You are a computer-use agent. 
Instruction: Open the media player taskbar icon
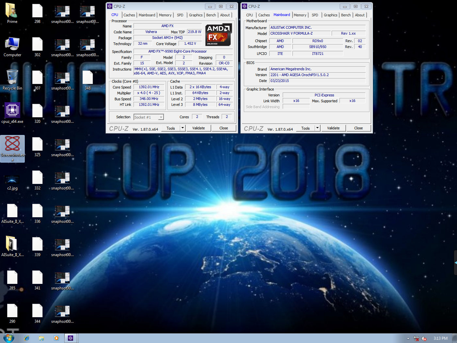click(x=56, y=338)
